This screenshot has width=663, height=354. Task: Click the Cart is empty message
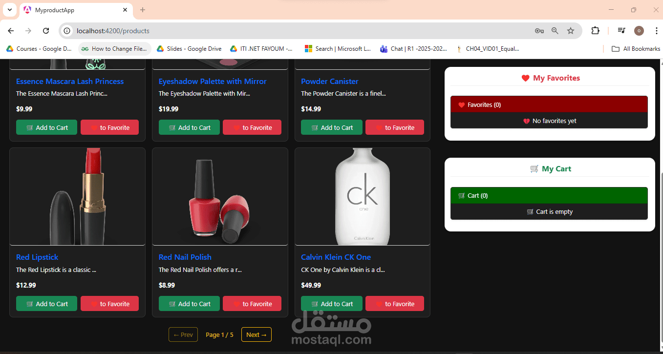point(550,212)
